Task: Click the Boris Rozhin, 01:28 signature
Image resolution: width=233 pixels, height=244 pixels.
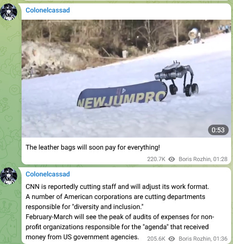Action: click(203, 159)
